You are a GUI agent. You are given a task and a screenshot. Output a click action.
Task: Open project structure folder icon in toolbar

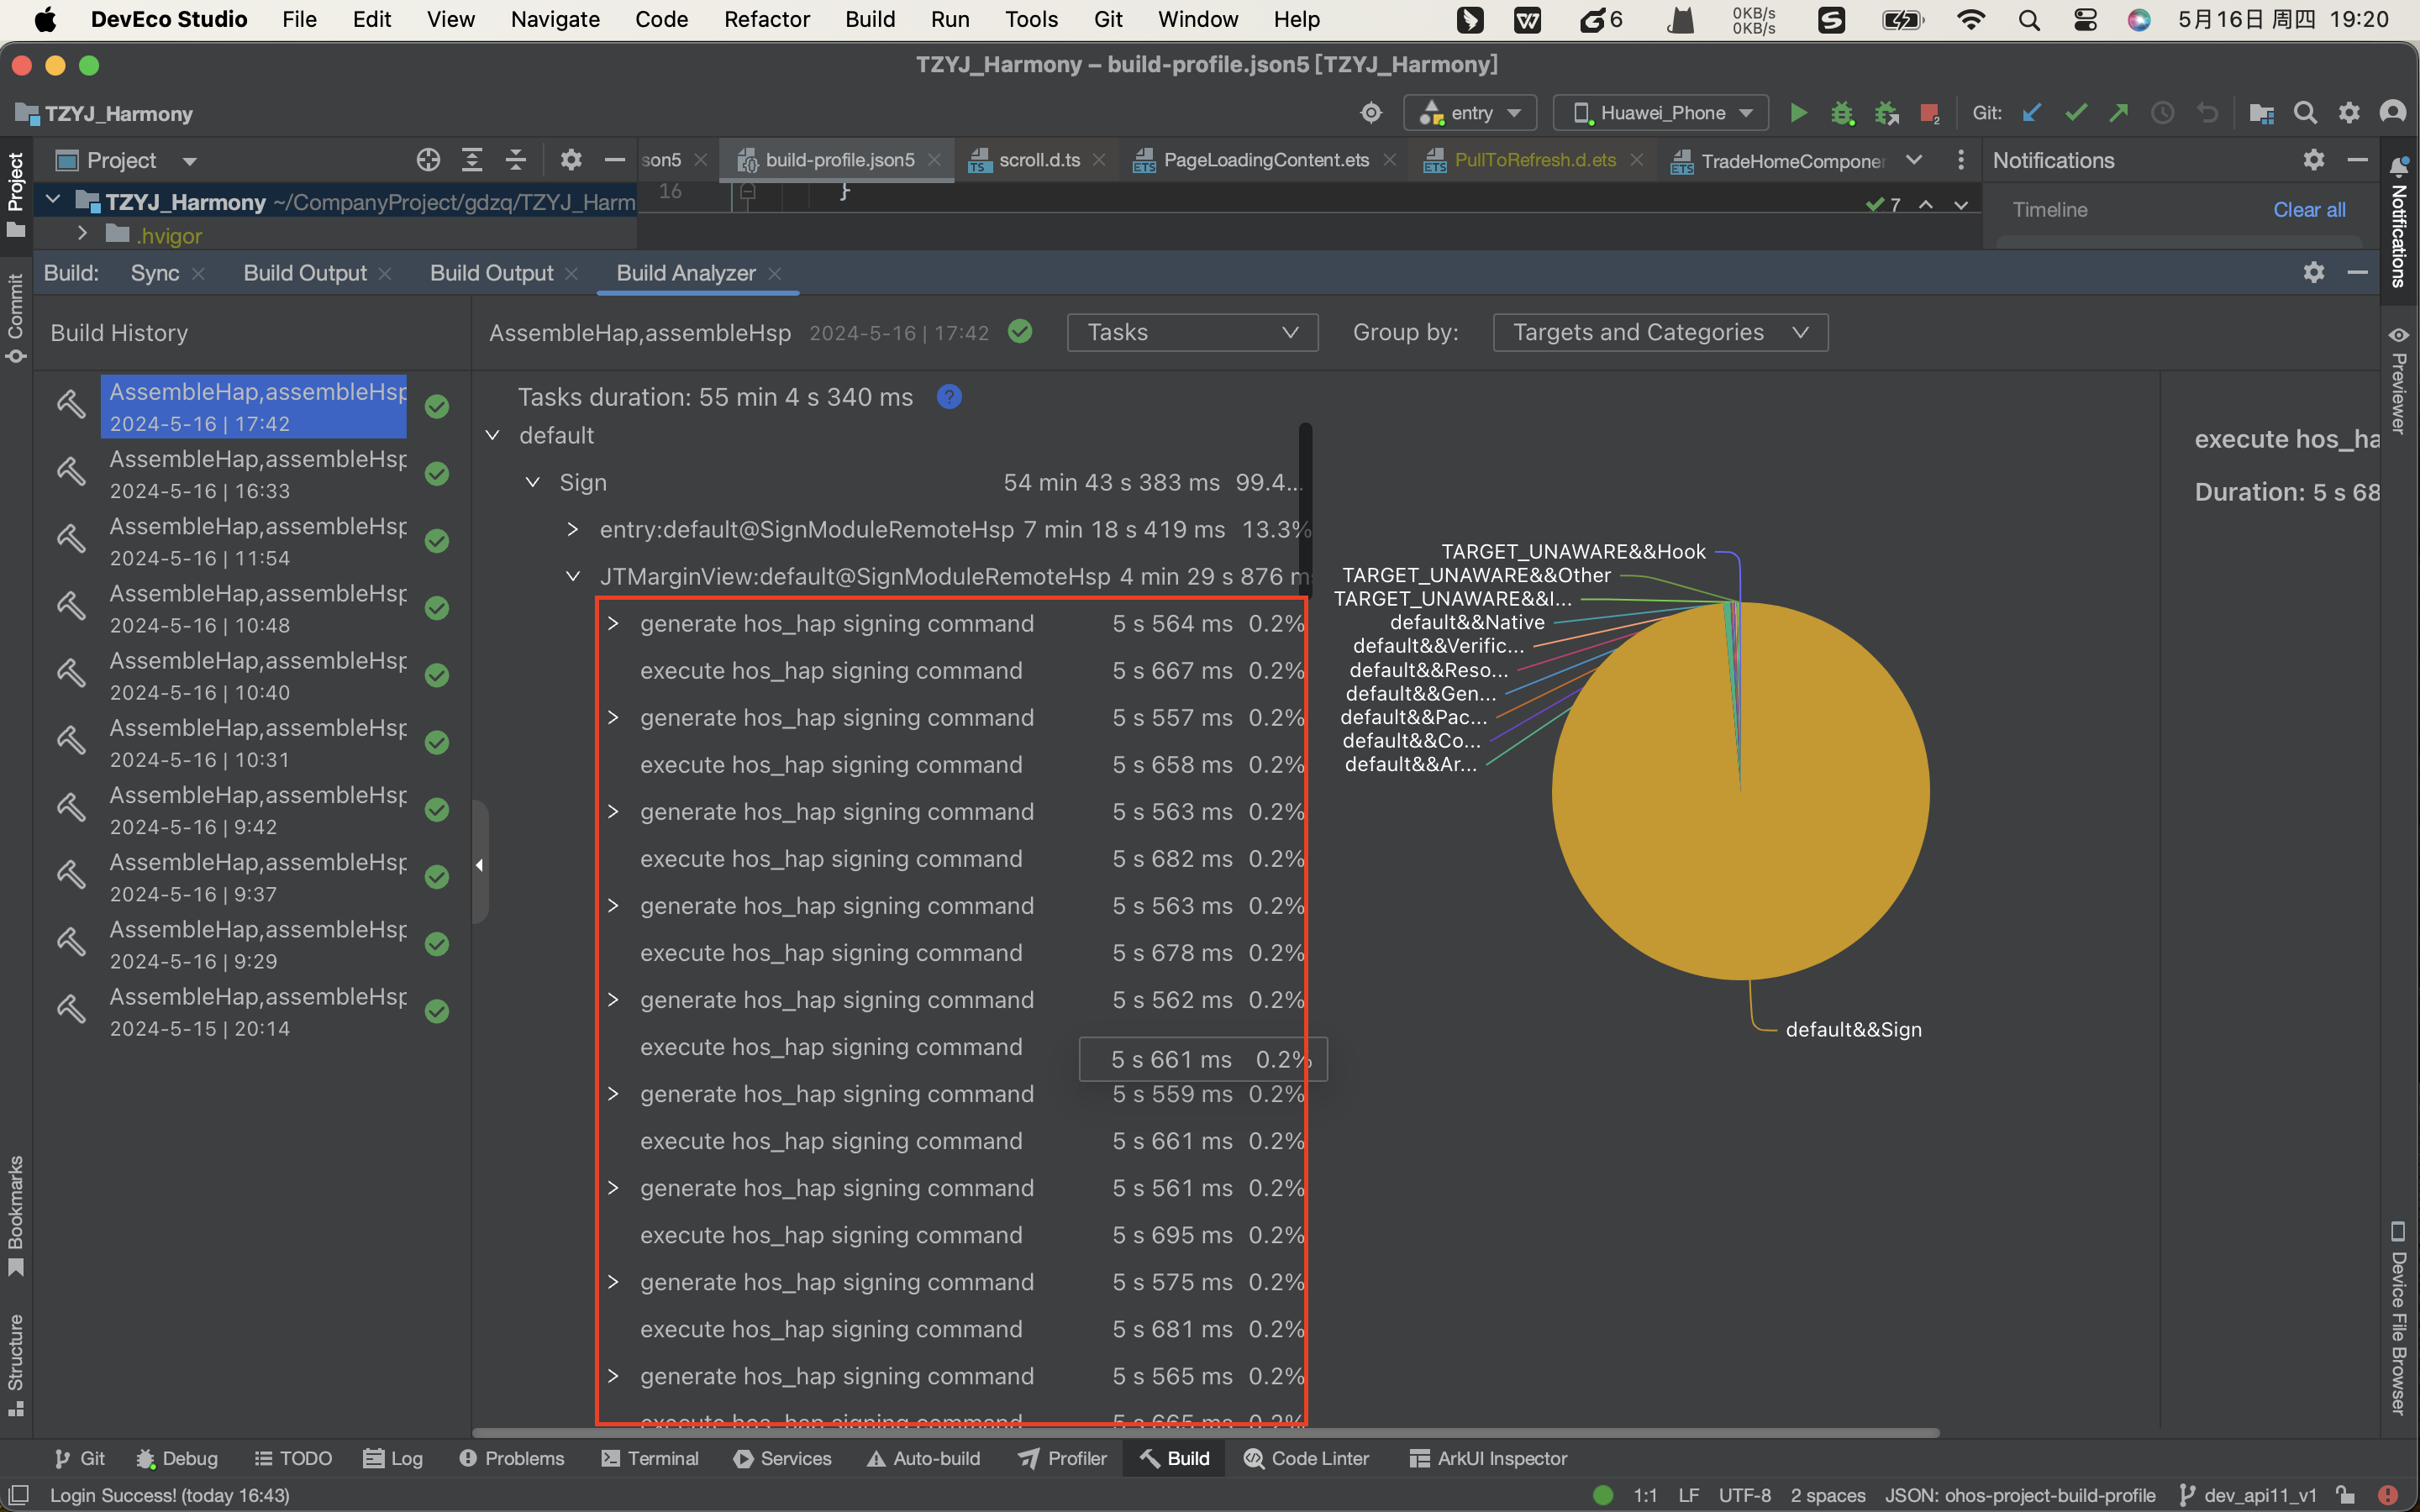click(x=2261, y=113)
